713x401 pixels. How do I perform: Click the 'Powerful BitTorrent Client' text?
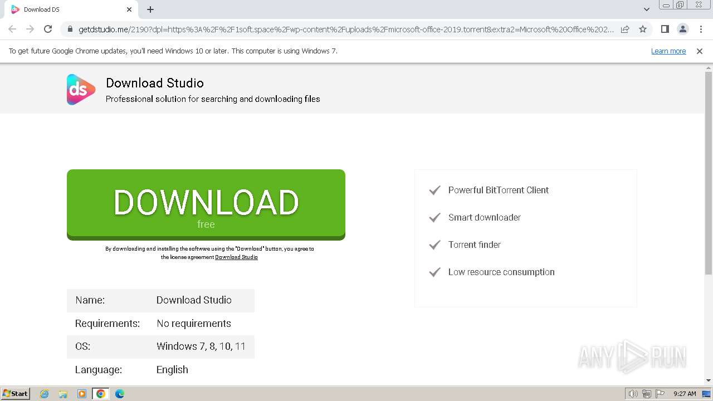point(499,190)
